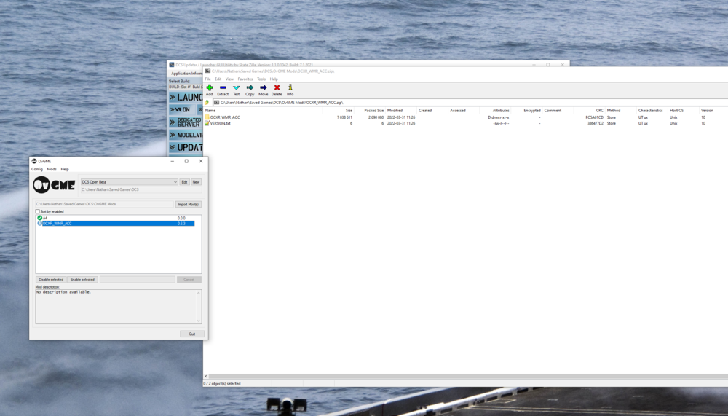The height and width of the screenshot is (416, 728).
Task: Open Mods menu in OvGME
Action: point(52,169)
